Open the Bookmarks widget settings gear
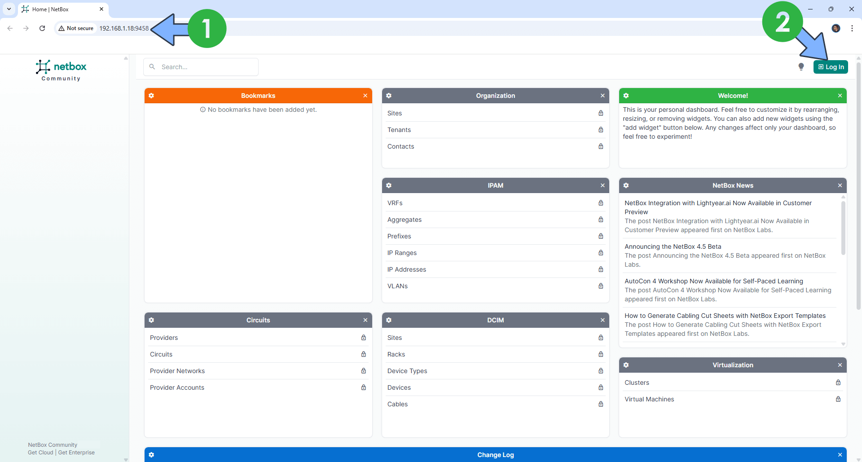862x462 pixels. pyautogui.click(x=152, y=96)
